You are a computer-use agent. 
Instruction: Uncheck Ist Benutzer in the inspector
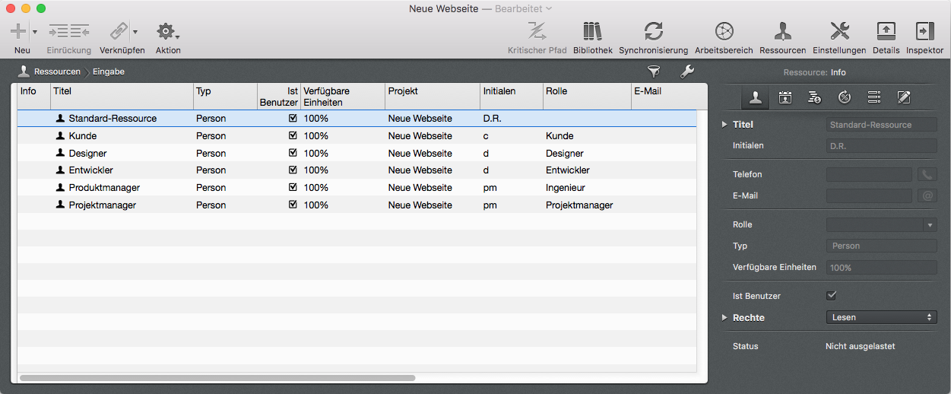[831, 295]
